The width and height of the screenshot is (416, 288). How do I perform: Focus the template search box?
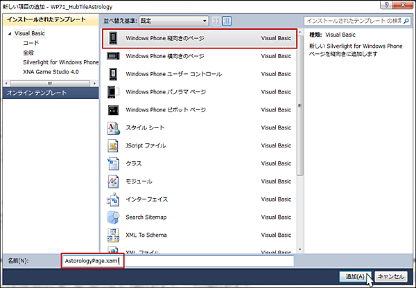pos(357,21)
